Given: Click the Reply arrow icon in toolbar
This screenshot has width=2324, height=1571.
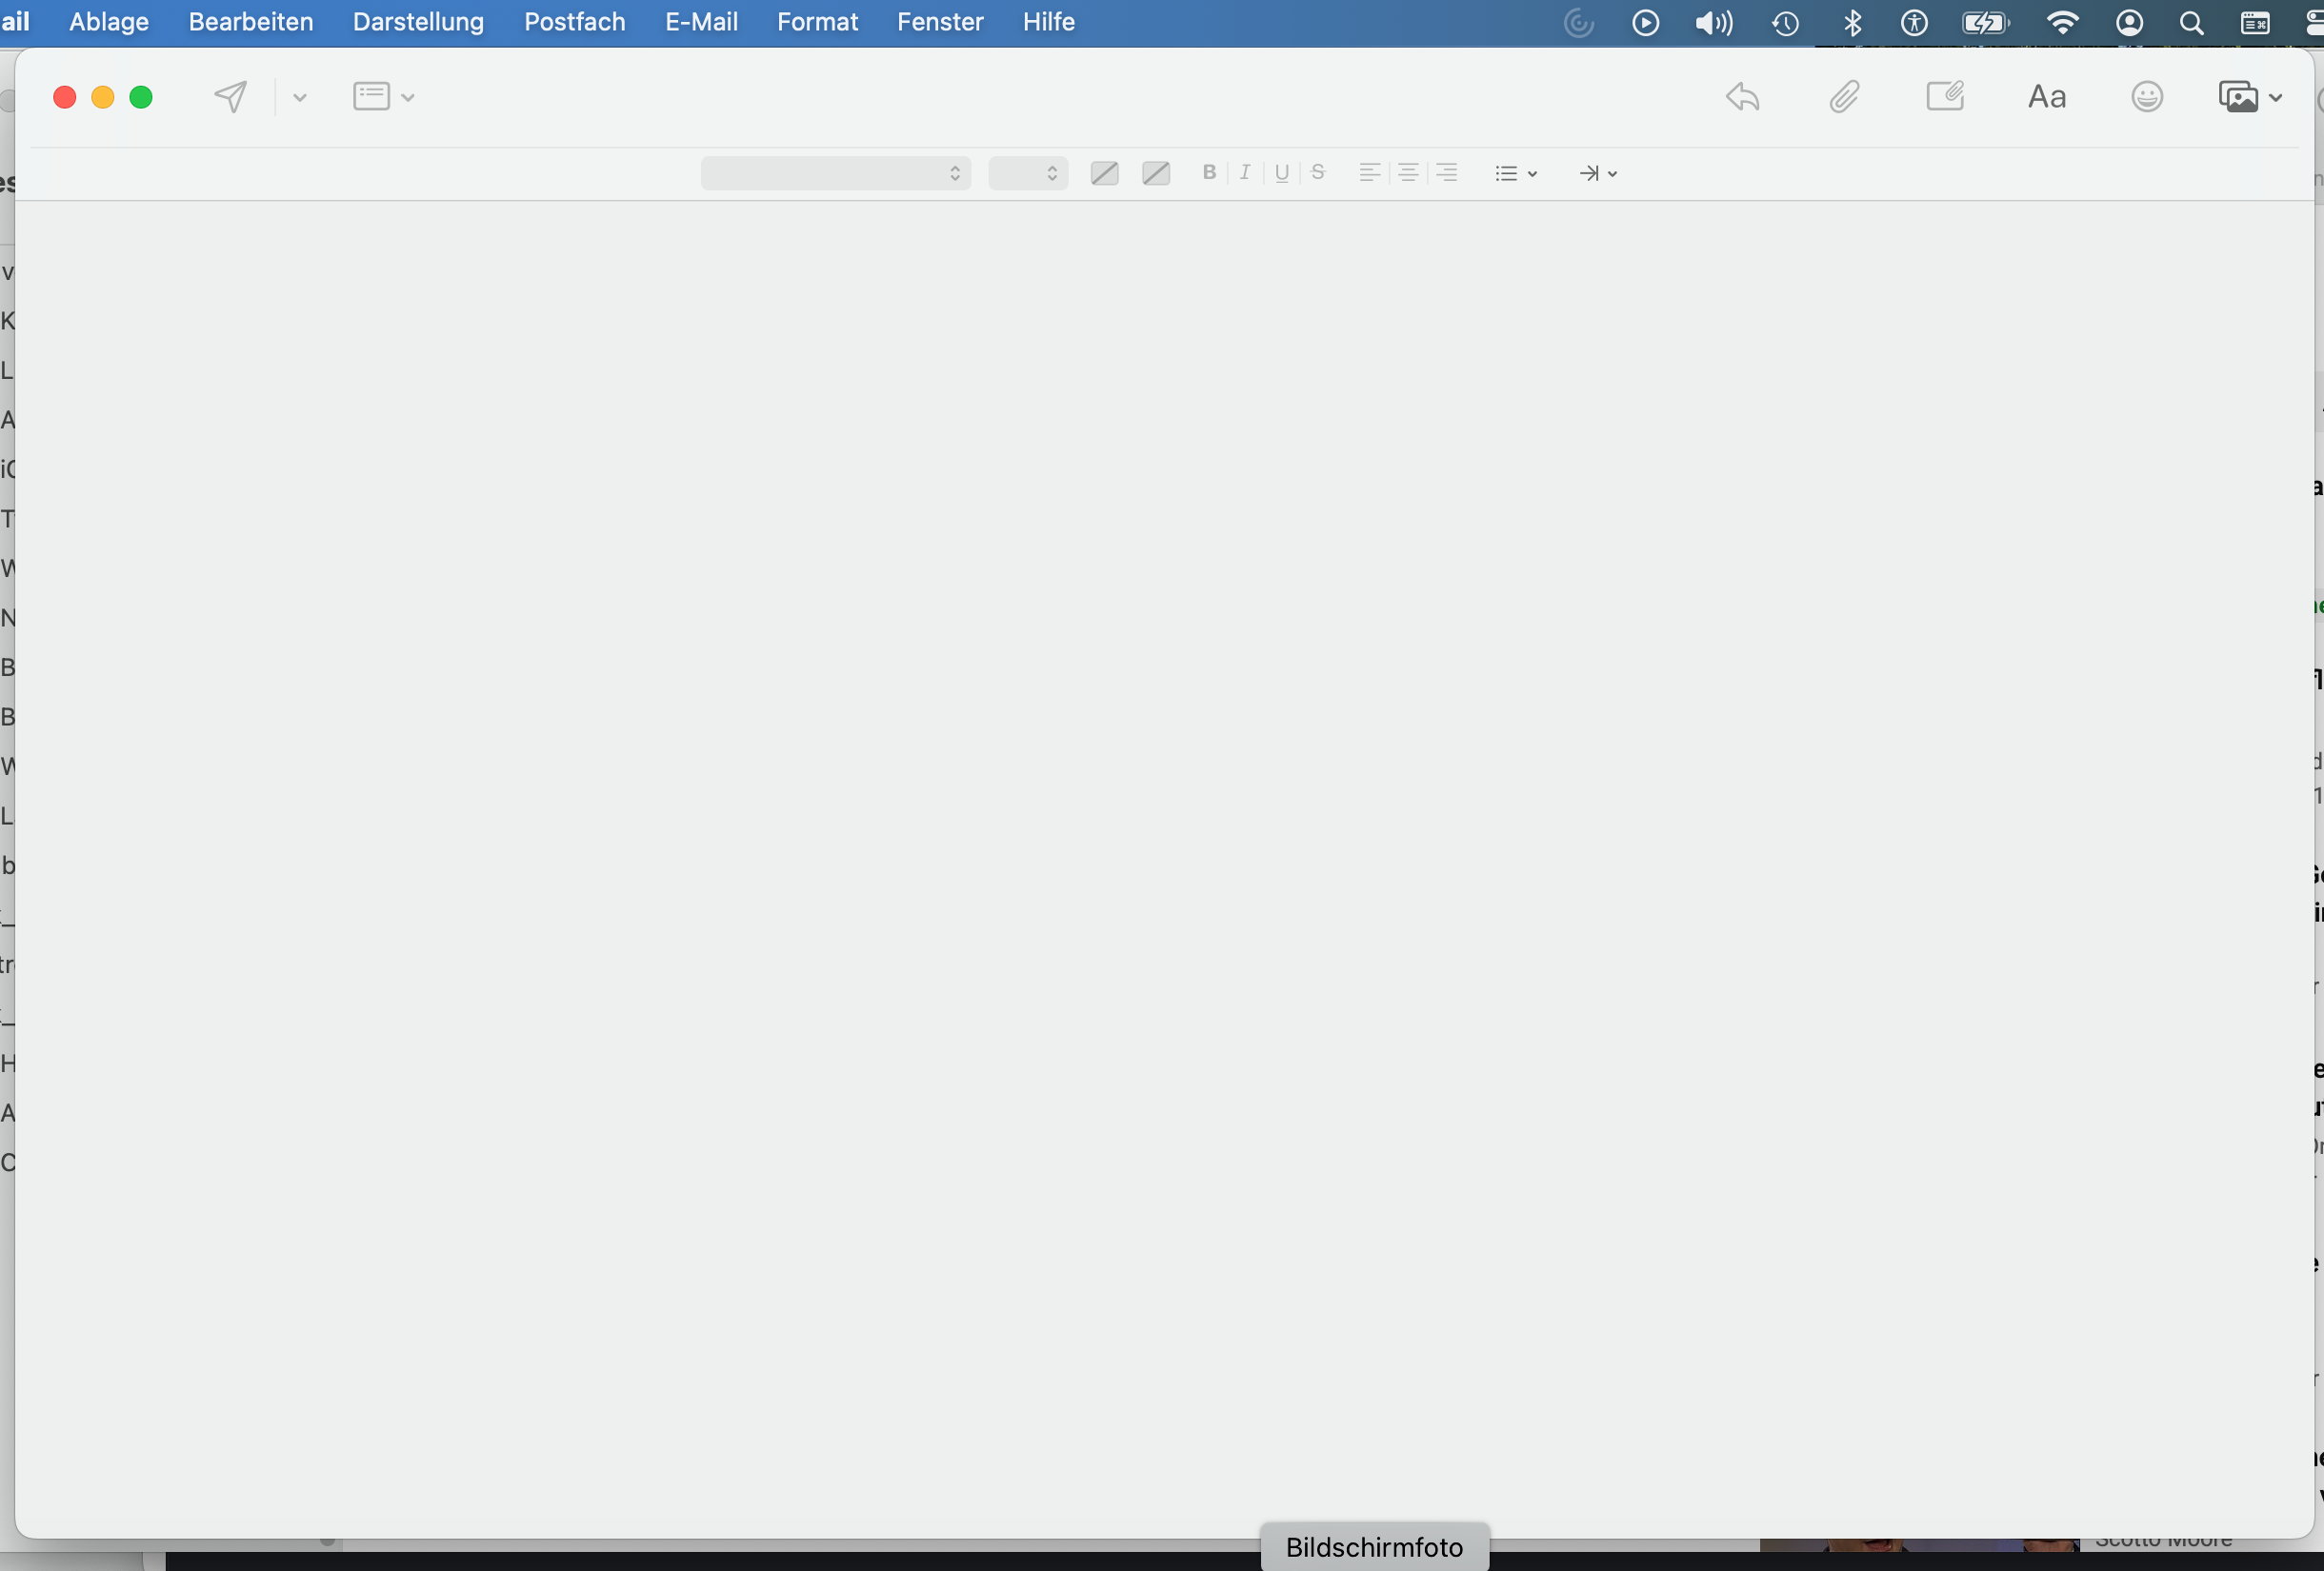Looking at the screenshot, I should click(1742, 97).
